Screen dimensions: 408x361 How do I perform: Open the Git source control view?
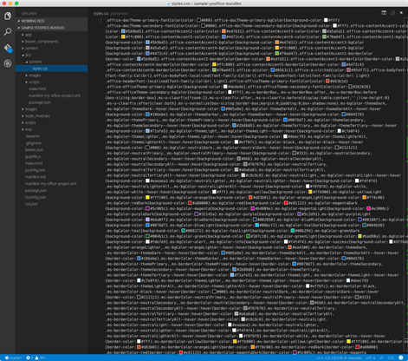click(x=8, y=48)
